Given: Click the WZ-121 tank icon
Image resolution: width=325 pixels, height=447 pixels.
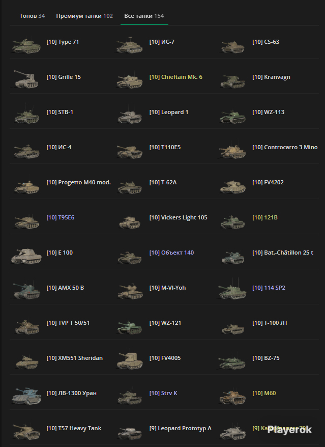Looking at the screenshot, I should [130, 327].
